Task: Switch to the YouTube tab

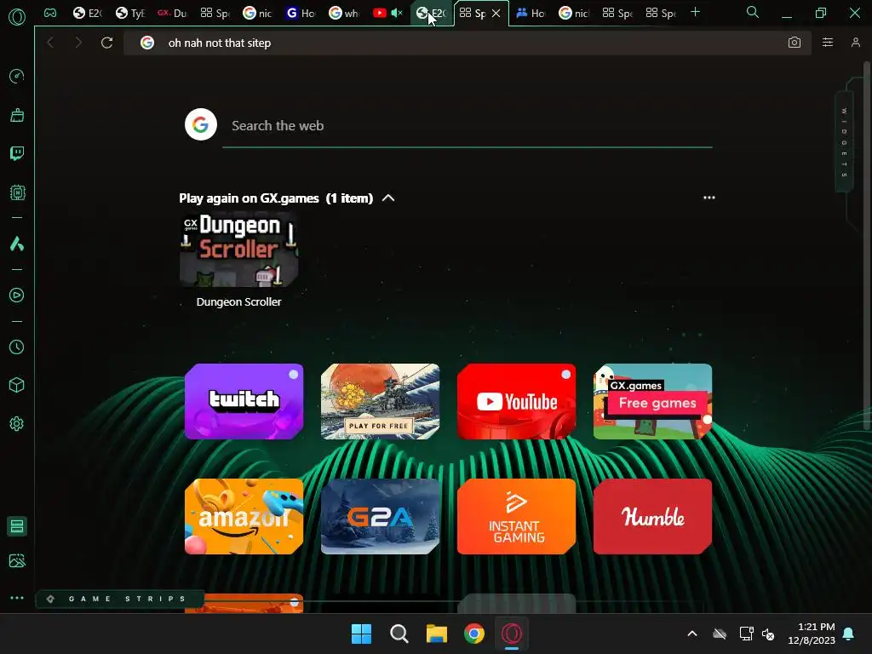Action: tap(381, 13)
